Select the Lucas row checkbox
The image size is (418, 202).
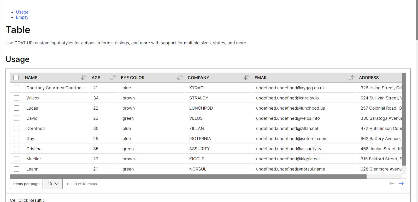(16, 108)
